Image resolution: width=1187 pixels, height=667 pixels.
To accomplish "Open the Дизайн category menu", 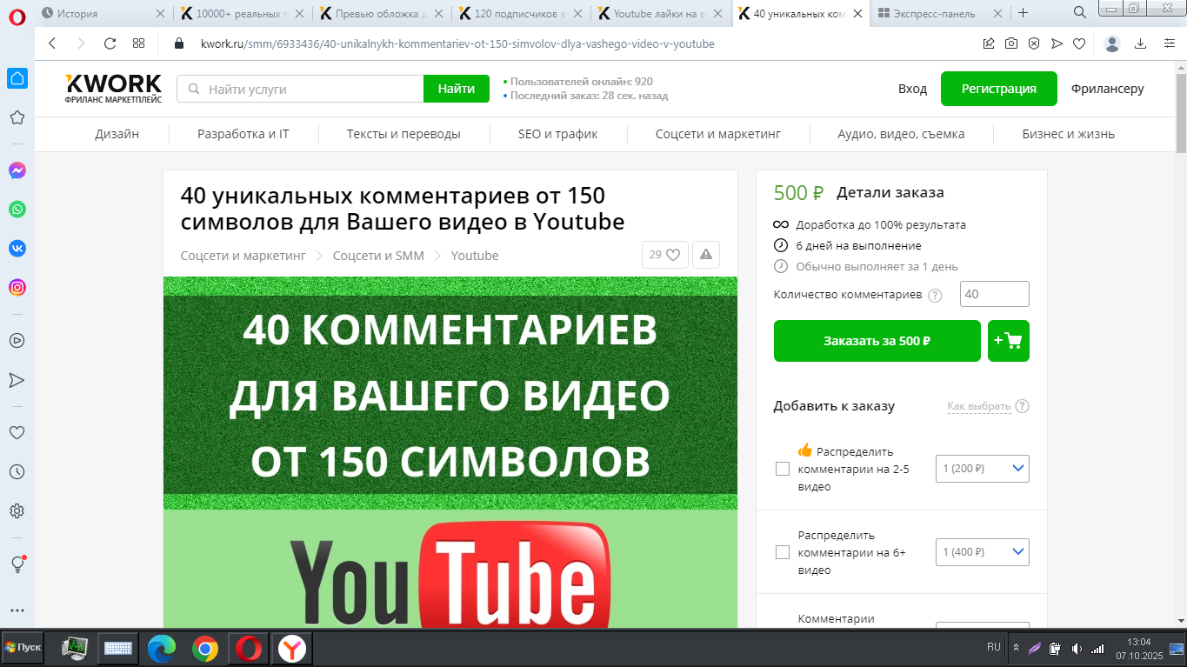I will 117,134.
